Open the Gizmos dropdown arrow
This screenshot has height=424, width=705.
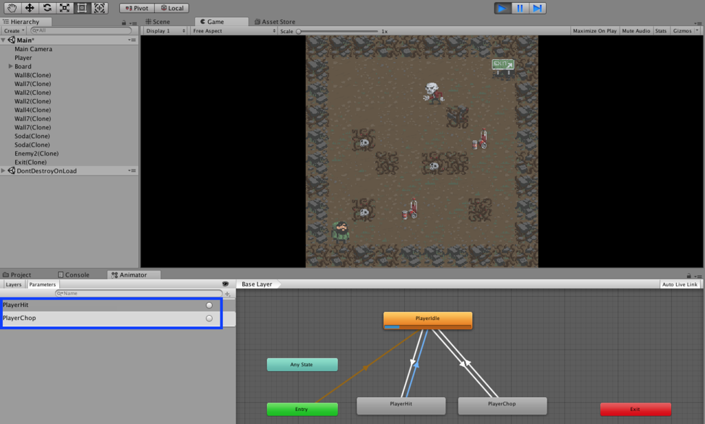pos(697,30)
